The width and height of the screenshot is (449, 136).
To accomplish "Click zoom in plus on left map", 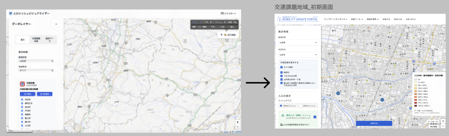I will click(238, 122).
